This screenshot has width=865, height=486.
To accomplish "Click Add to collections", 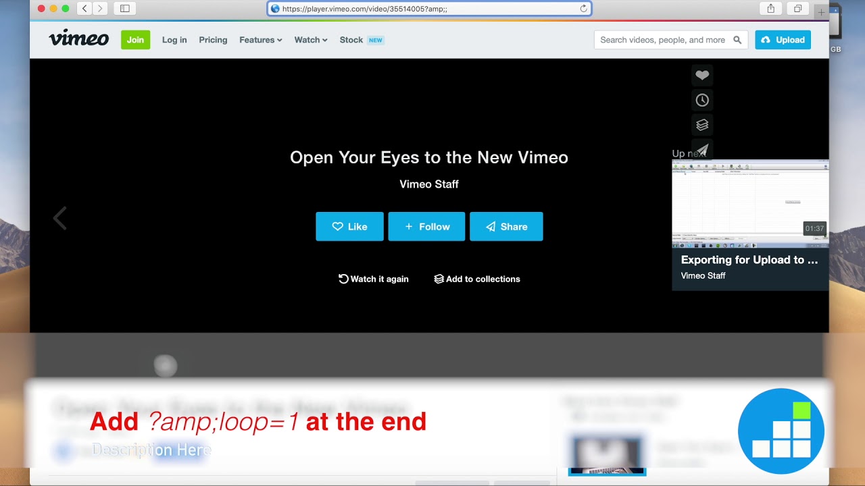I will pos(477,279).
